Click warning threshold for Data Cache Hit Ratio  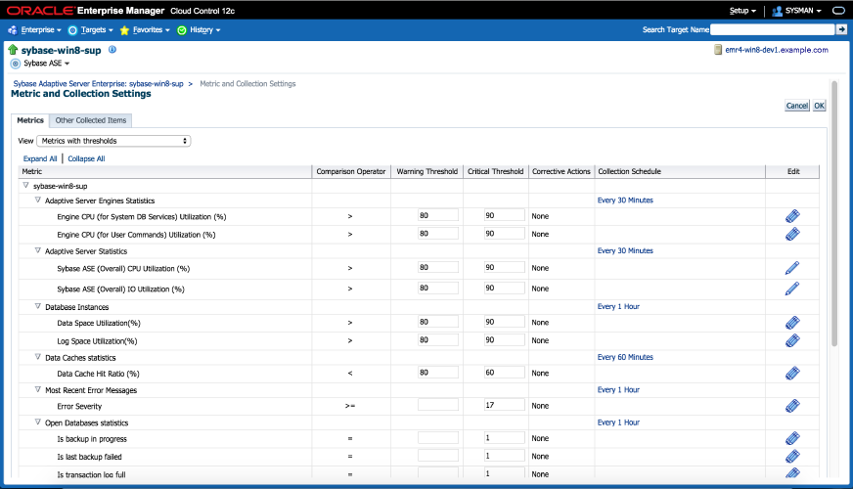[438, 373]
